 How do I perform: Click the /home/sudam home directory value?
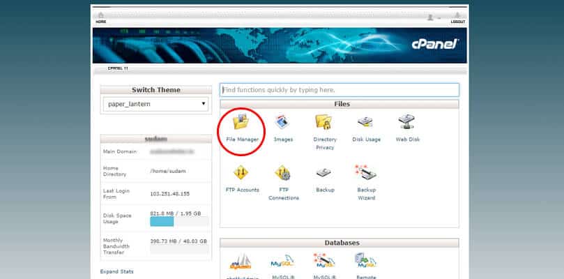168,171
